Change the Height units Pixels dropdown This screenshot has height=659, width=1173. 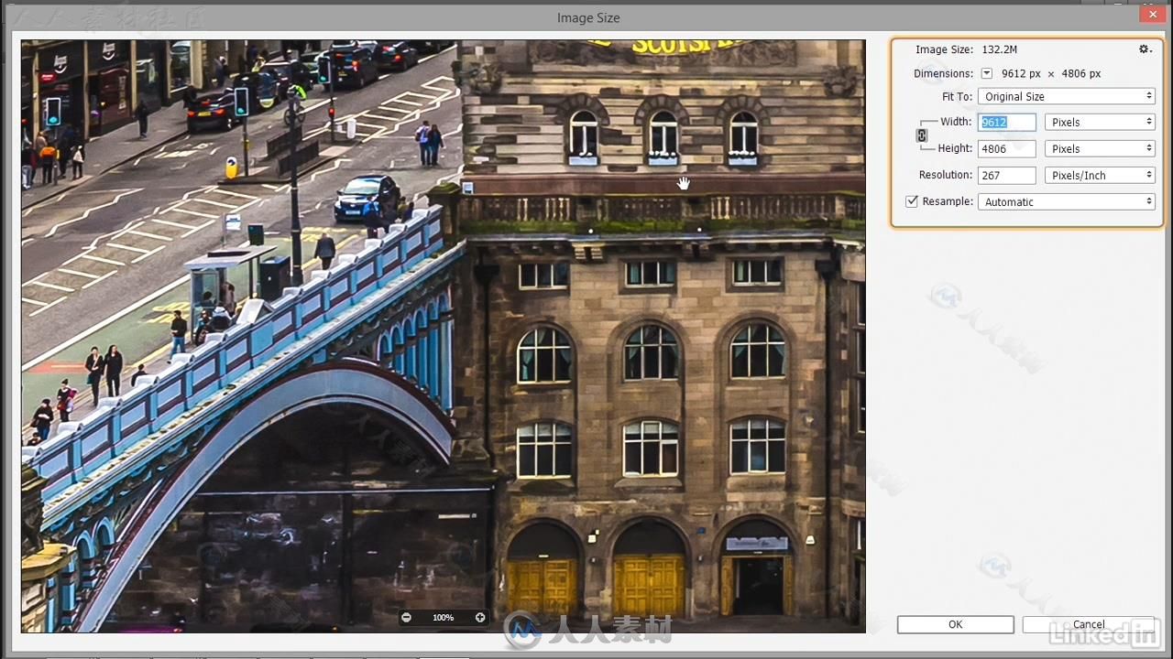[1100, 148]
